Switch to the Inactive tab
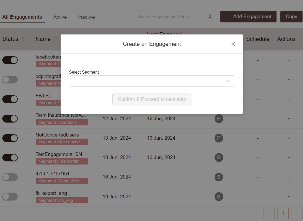Viewport: 303px width, 221px height. coord(86,17)
